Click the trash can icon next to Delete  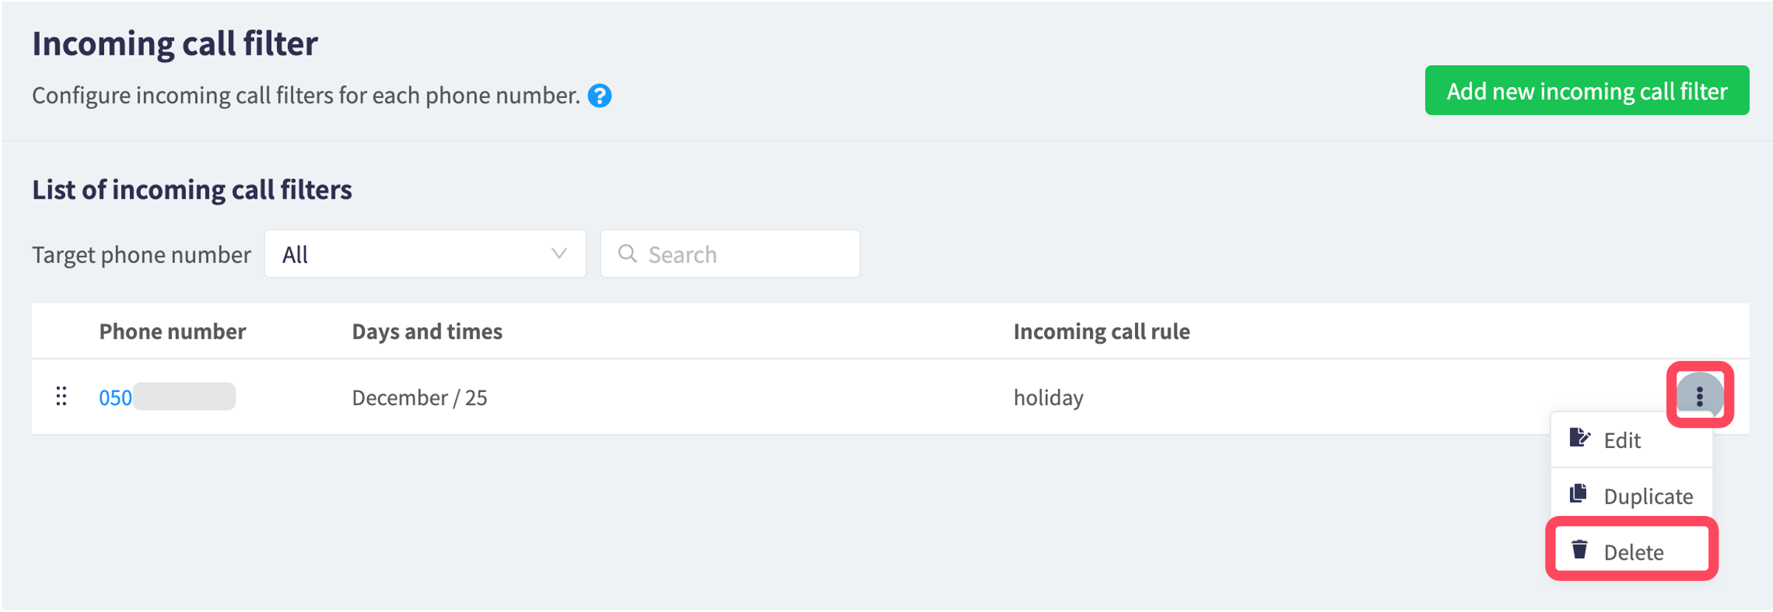click(1579, 550)
